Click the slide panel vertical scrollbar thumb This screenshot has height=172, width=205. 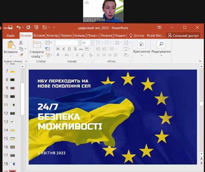tap(23, 99)
